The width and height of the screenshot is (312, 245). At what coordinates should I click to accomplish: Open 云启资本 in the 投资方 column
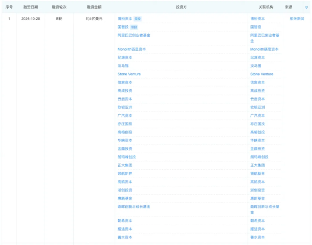click(125, 99)
